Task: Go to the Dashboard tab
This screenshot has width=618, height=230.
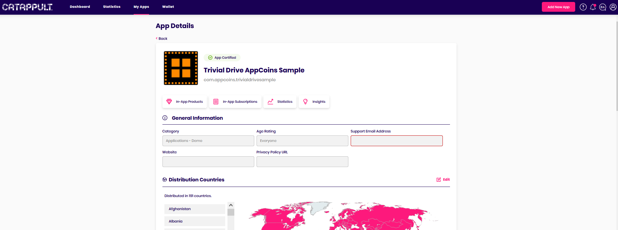Action: (80, 7)
